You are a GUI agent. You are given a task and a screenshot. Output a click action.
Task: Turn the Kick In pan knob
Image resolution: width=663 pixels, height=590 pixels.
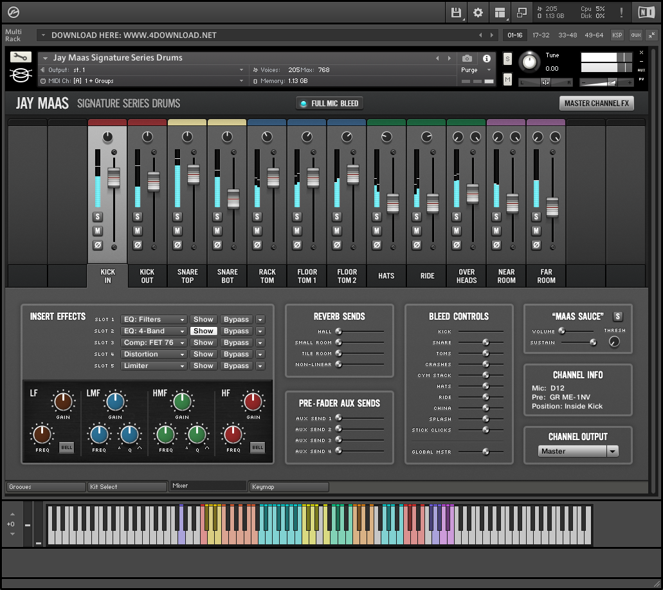107,137
